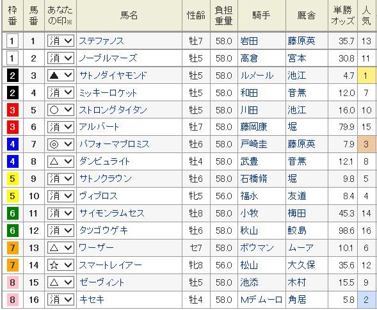377x310 pixels.
Task: Click jockey link Mデムーロ
Action: click(x=261, y=300)
